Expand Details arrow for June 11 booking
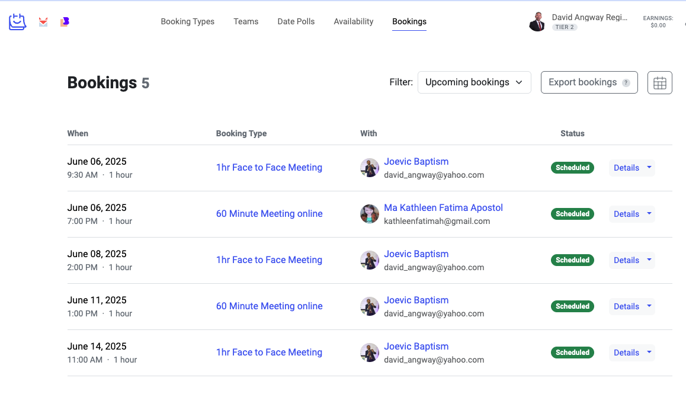The image size is (686, 394). [x=649, y=306]
